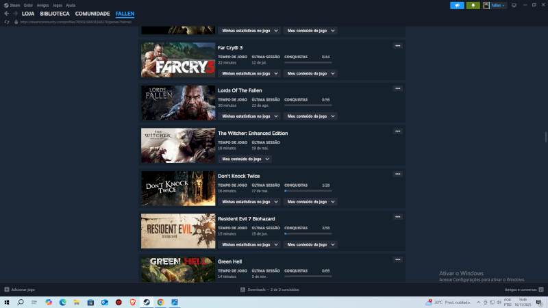Open the three-dot menu for Far Cry 3
Image resolution: width=548 pixels, height=308 pixels.
click(x=398, y=46)
